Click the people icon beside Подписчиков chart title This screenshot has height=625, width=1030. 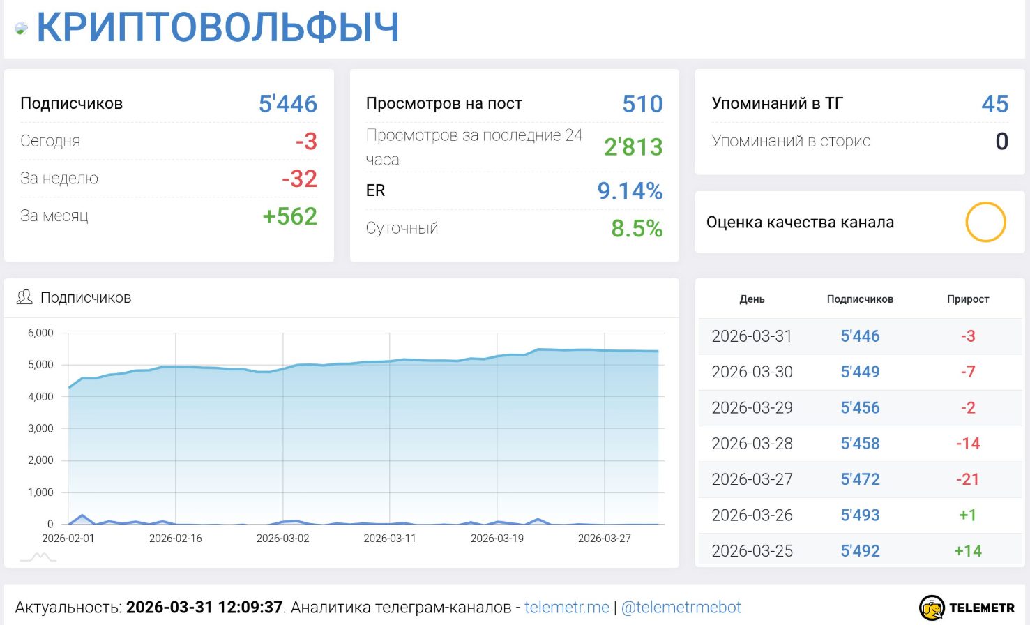24,296
